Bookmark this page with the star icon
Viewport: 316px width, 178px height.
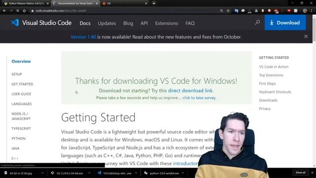click(x=228, y=11)
